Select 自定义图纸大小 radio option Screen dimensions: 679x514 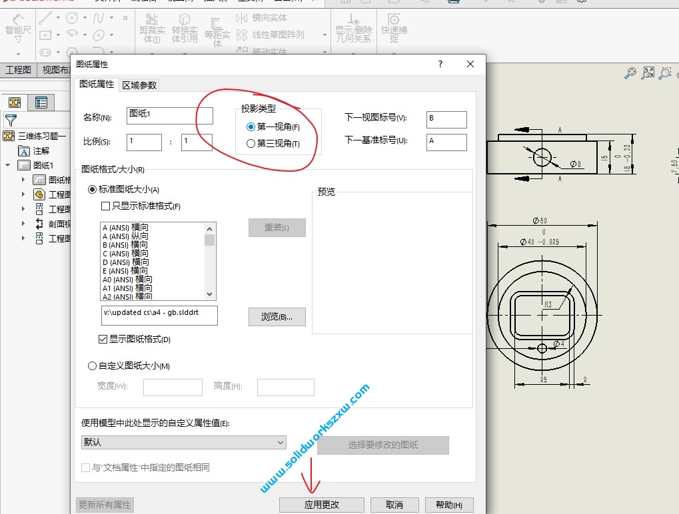tap(92, 366)
